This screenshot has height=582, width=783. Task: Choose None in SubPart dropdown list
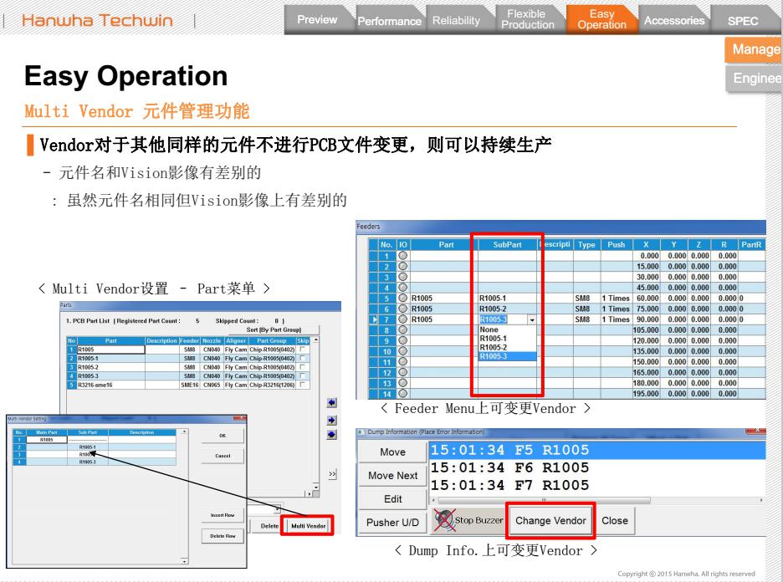(507, 329)
